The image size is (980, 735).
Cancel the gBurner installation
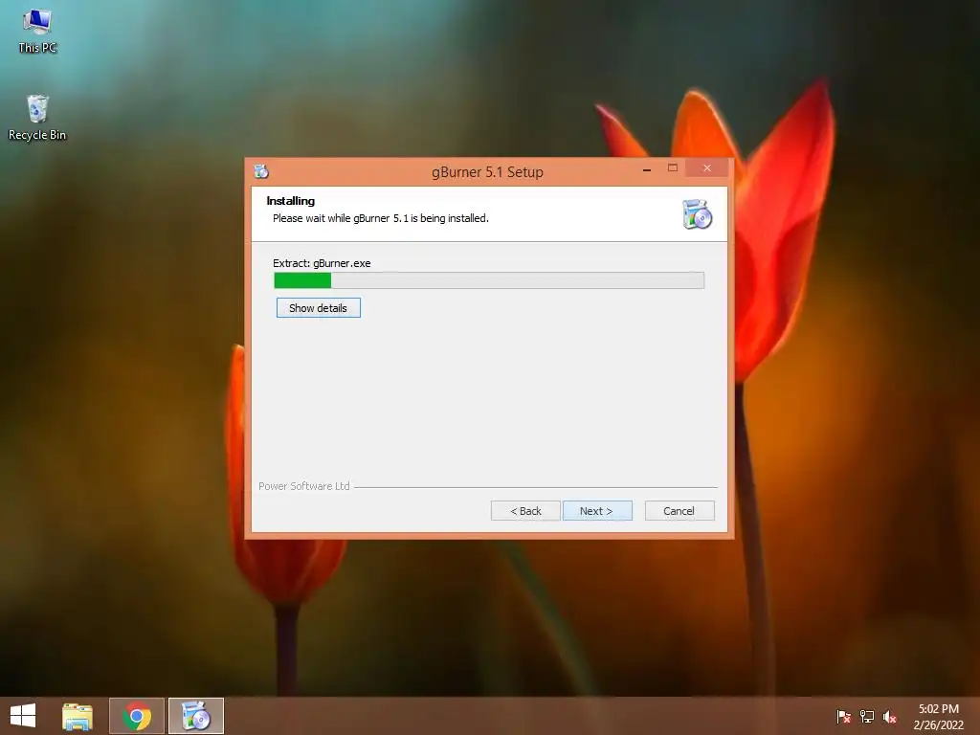coord(679,511)
